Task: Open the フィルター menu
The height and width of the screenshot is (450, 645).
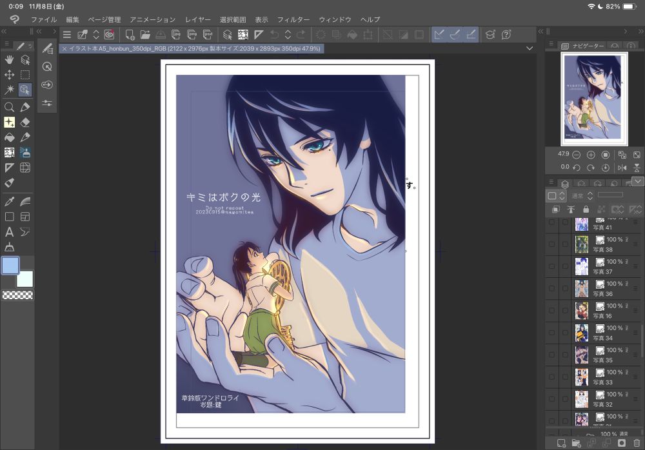Action: 293,19
